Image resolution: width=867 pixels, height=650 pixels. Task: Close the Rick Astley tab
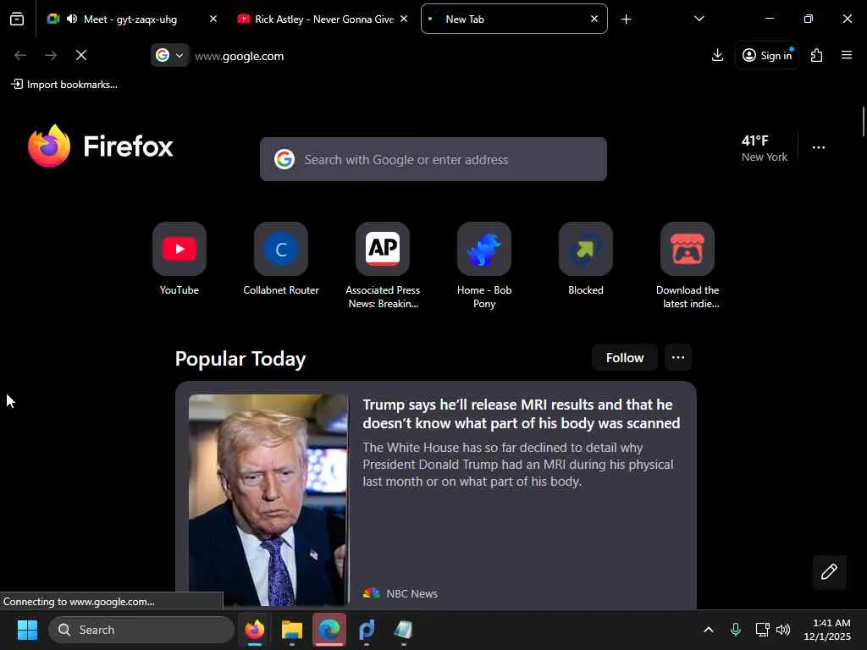[x=404, y=19]
